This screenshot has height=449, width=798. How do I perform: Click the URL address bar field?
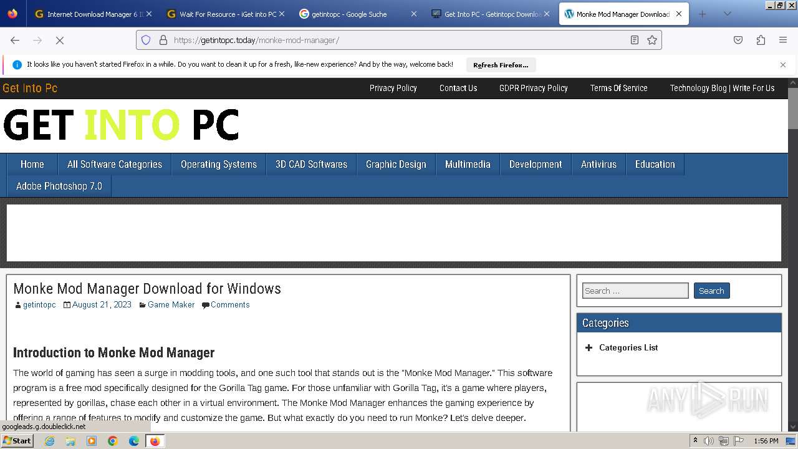click(x=399, y=40)
